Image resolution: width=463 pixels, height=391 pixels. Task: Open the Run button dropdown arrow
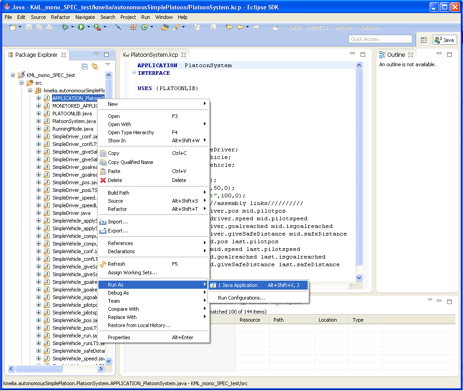pos(89,27)
